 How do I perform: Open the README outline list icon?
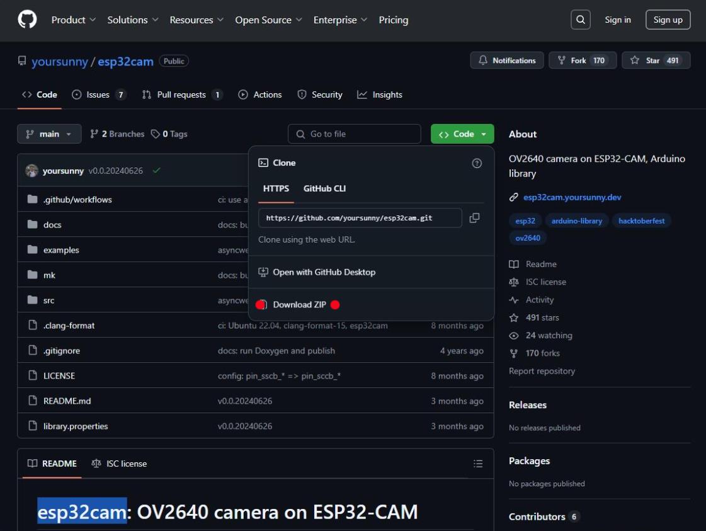click(x=478, y=464)
